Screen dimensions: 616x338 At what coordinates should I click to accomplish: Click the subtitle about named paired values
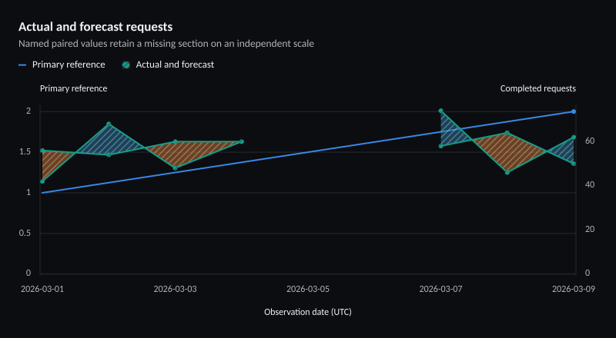166,44
